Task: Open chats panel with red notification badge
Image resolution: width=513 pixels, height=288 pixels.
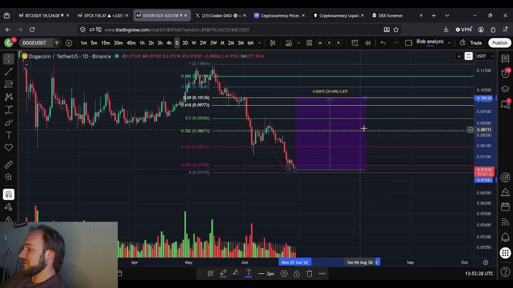Action: tap(505, 104)
